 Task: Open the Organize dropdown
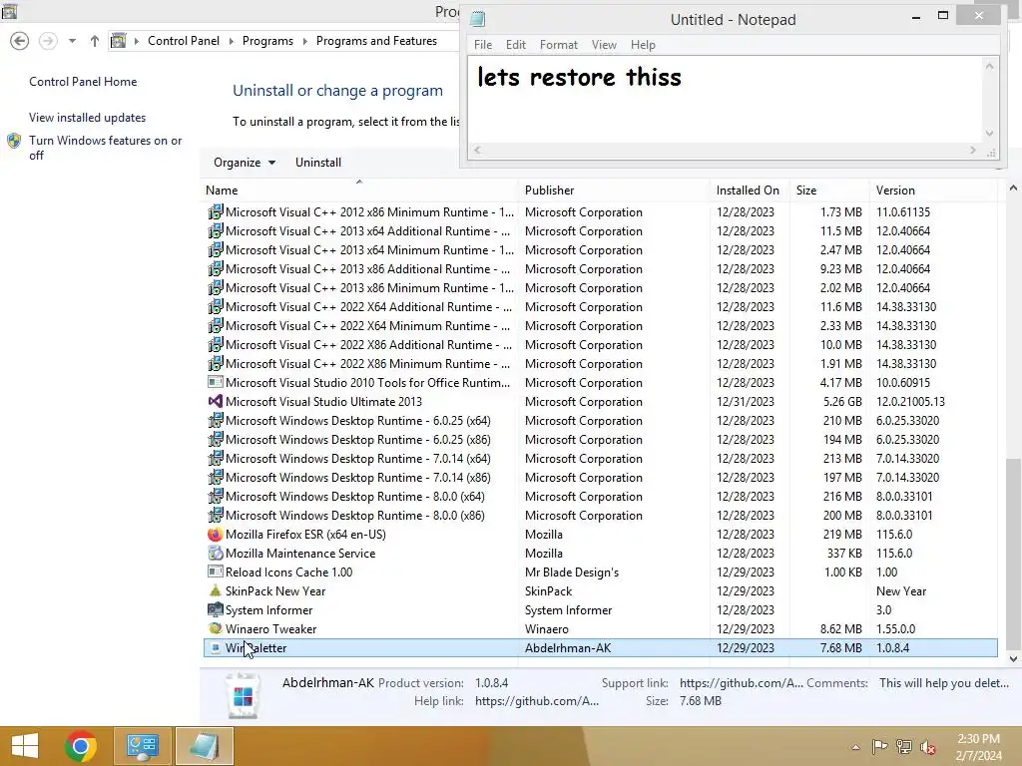click(x=245, y=163)
